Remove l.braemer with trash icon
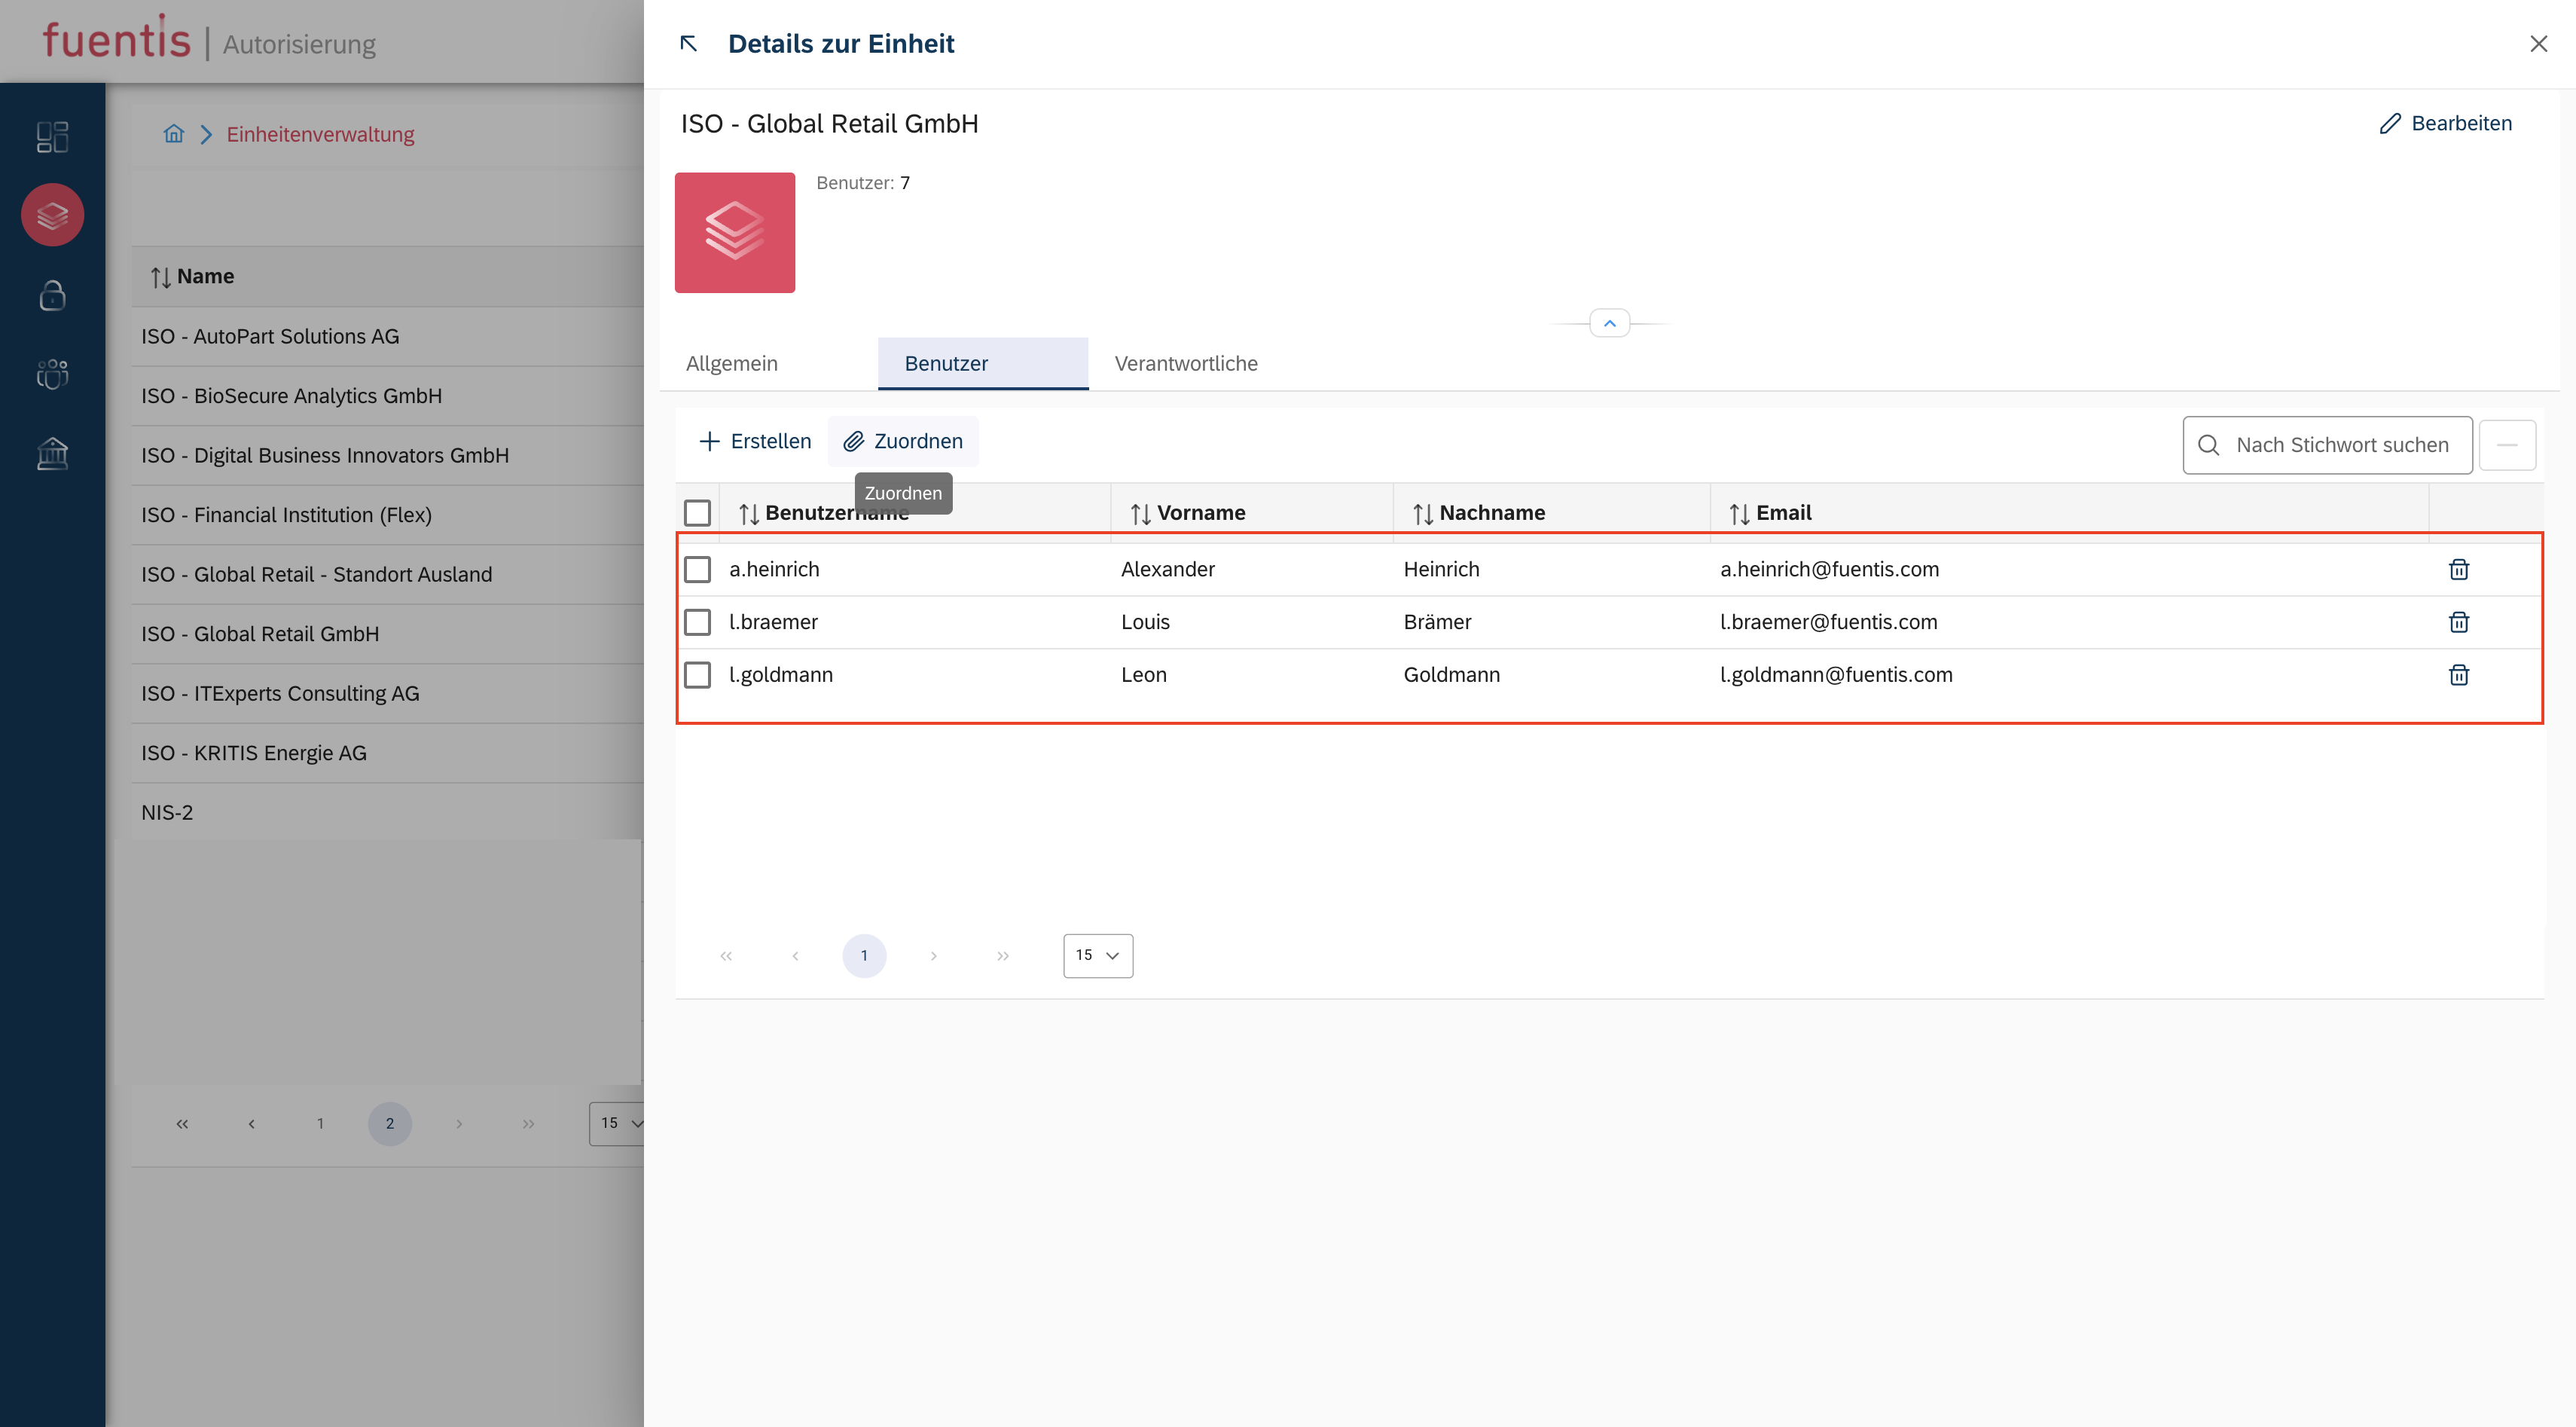Image resolution: width=2576 pixels, height=1427 pixels. (x=2458, y=622)
